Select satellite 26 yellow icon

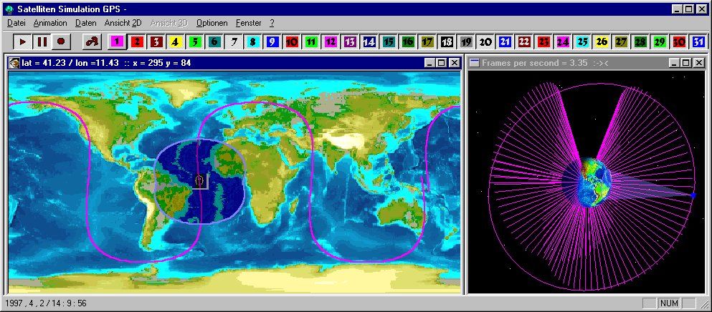tap(602, 42)
